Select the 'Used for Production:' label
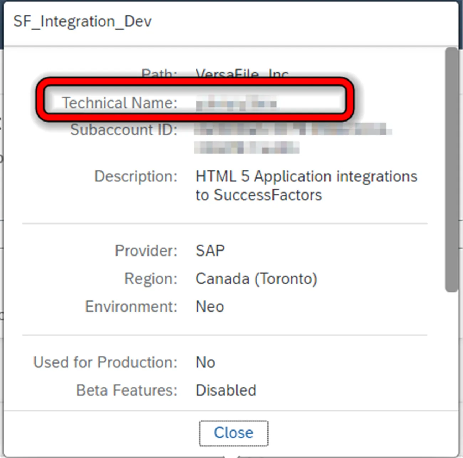The width and height of the screenshot is (463, 458). (105, 362)
